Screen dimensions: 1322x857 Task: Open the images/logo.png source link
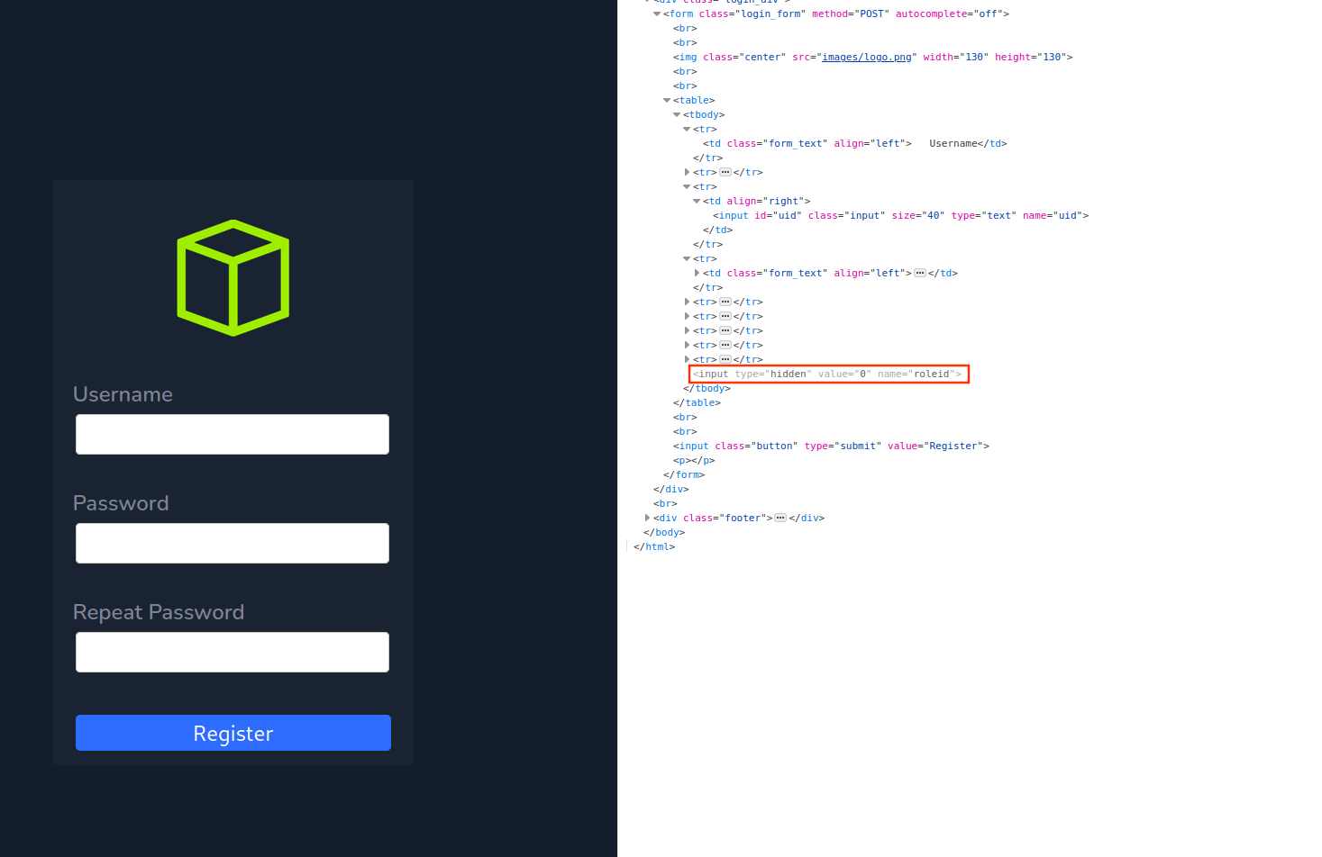point(866,58)
